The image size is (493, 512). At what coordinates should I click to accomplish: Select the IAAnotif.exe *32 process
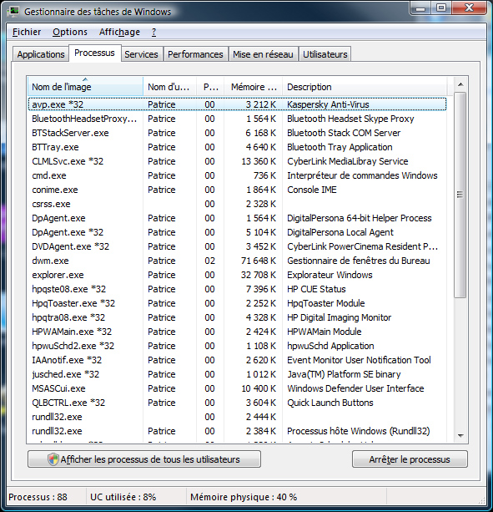click(x=237, y=360)
